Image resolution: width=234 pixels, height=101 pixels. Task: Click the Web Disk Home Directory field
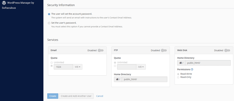208,63
